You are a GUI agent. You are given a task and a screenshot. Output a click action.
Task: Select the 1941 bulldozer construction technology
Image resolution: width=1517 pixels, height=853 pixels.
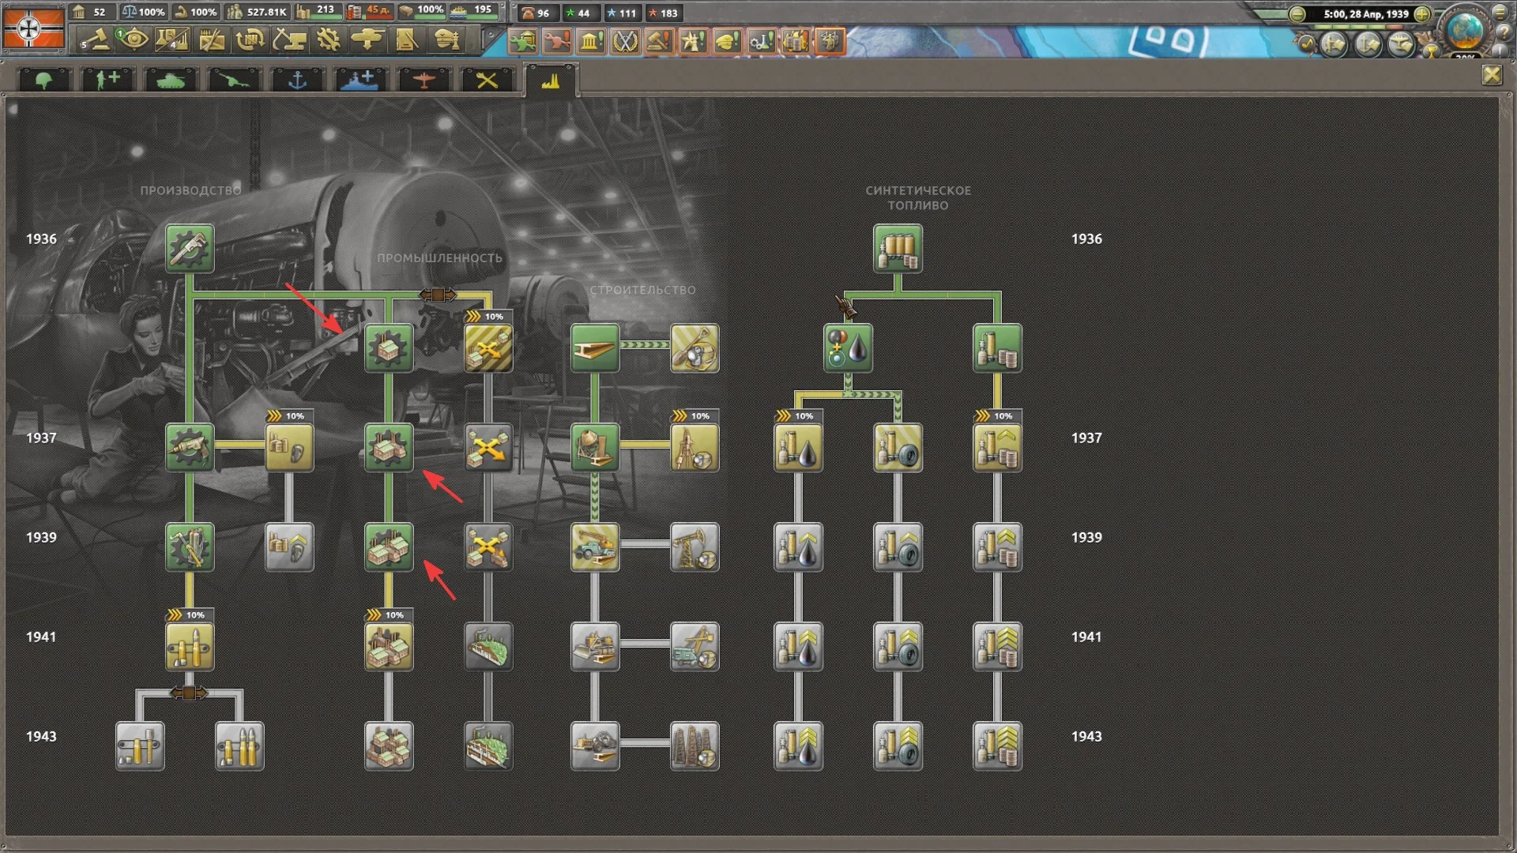[x=595, y=647]
